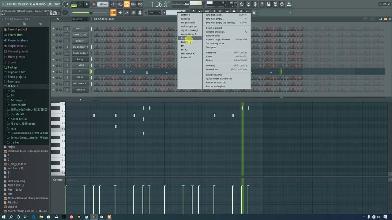
Task: Mute the RackKick channel with its green LED
Action: [53, 29]
